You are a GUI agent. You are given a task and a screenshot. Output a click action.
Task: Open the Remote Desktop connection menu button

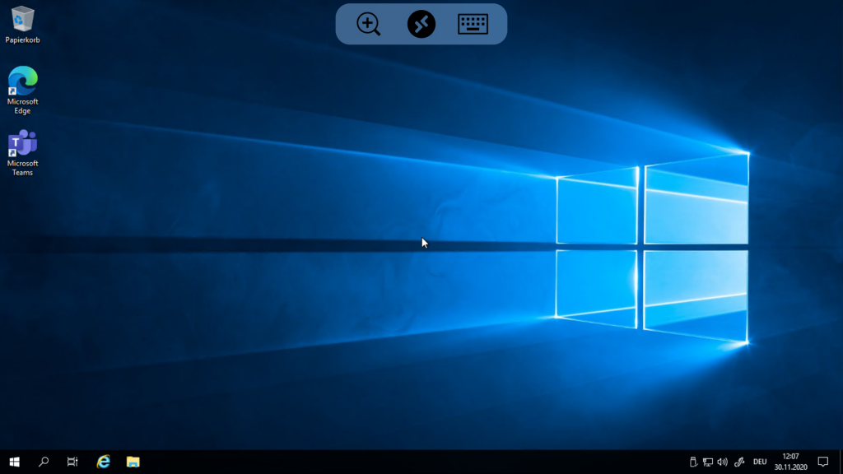coord(421,24)
